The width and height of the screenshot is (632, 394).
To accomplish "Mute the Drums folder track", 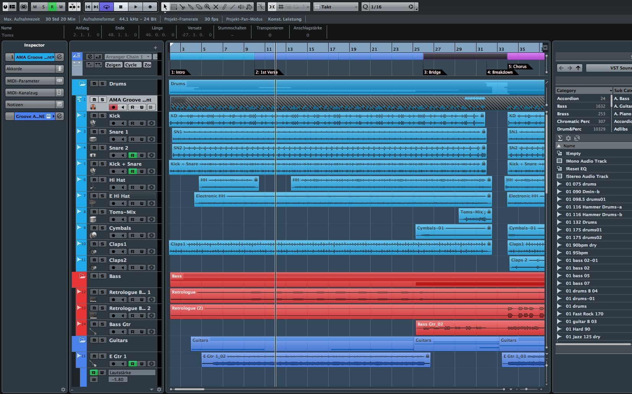I will (x=94, y=84).
